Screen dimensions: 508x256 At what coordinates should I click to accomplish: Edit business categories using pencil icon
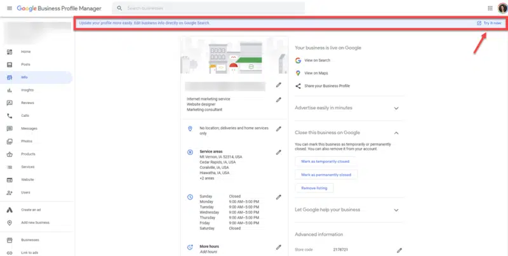point(278,100)
